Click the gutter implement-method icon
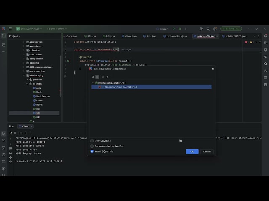The image size is (269, 201). pos(68,61)
